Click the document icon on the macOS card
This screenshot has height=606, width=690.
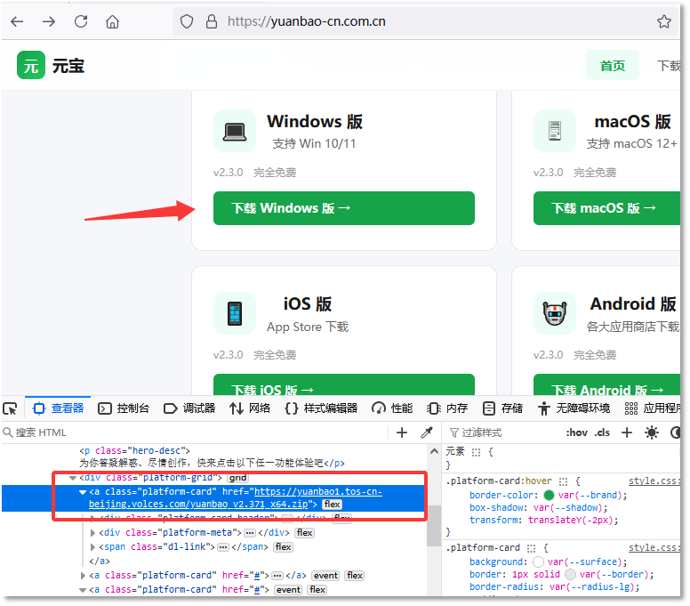pos(555,131)
